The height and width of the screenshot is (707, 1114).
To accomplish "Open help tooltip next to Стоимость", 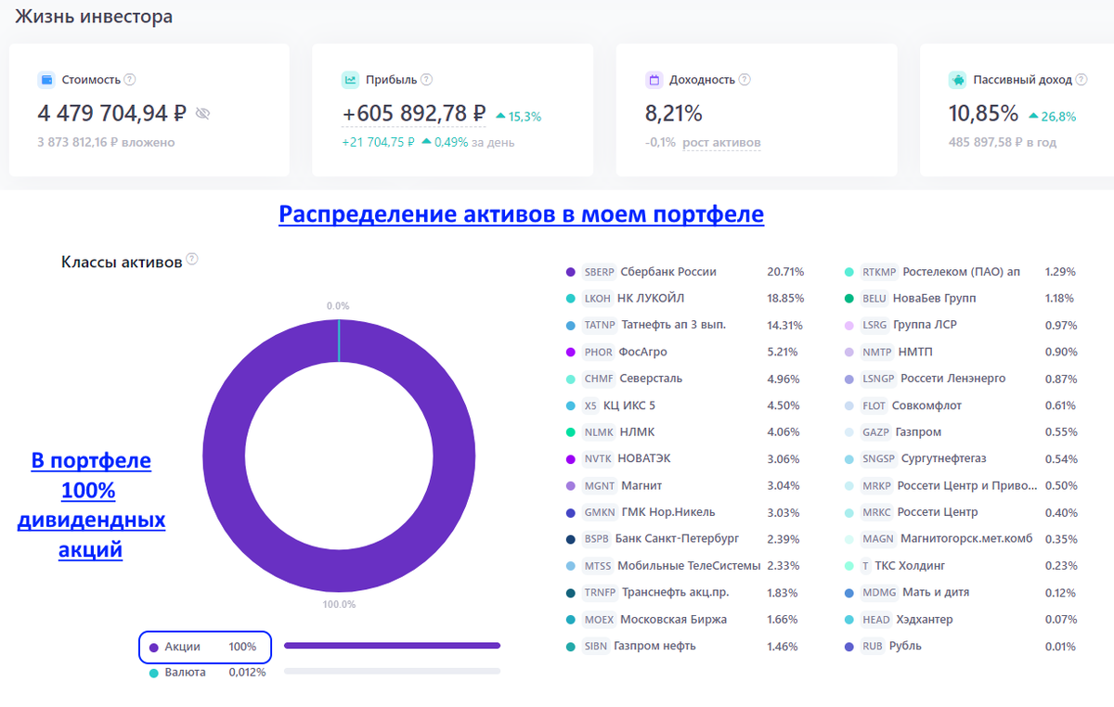I will coord(130,80).
